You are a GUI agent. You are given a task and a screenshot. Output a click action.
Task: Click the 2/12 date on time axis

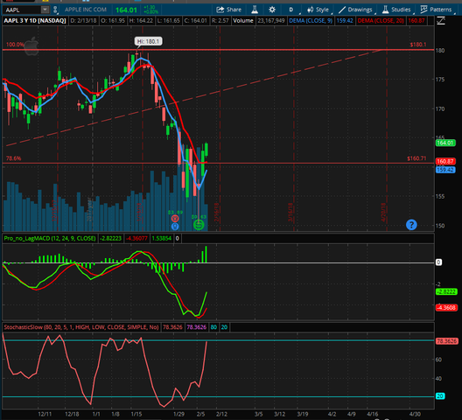[221, 414]
